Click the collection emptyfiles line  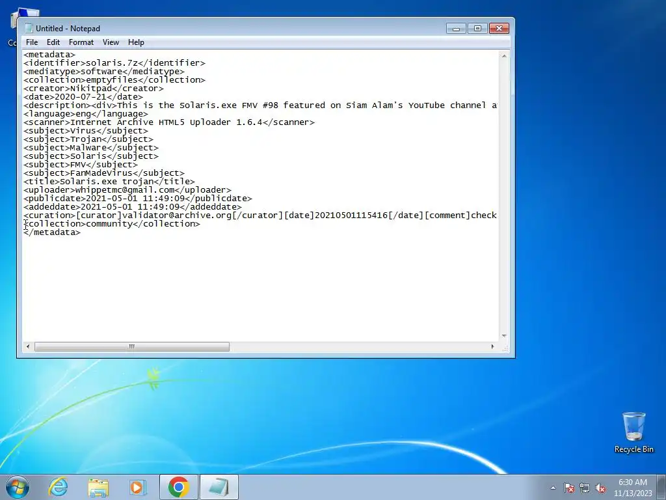[114, 80]
